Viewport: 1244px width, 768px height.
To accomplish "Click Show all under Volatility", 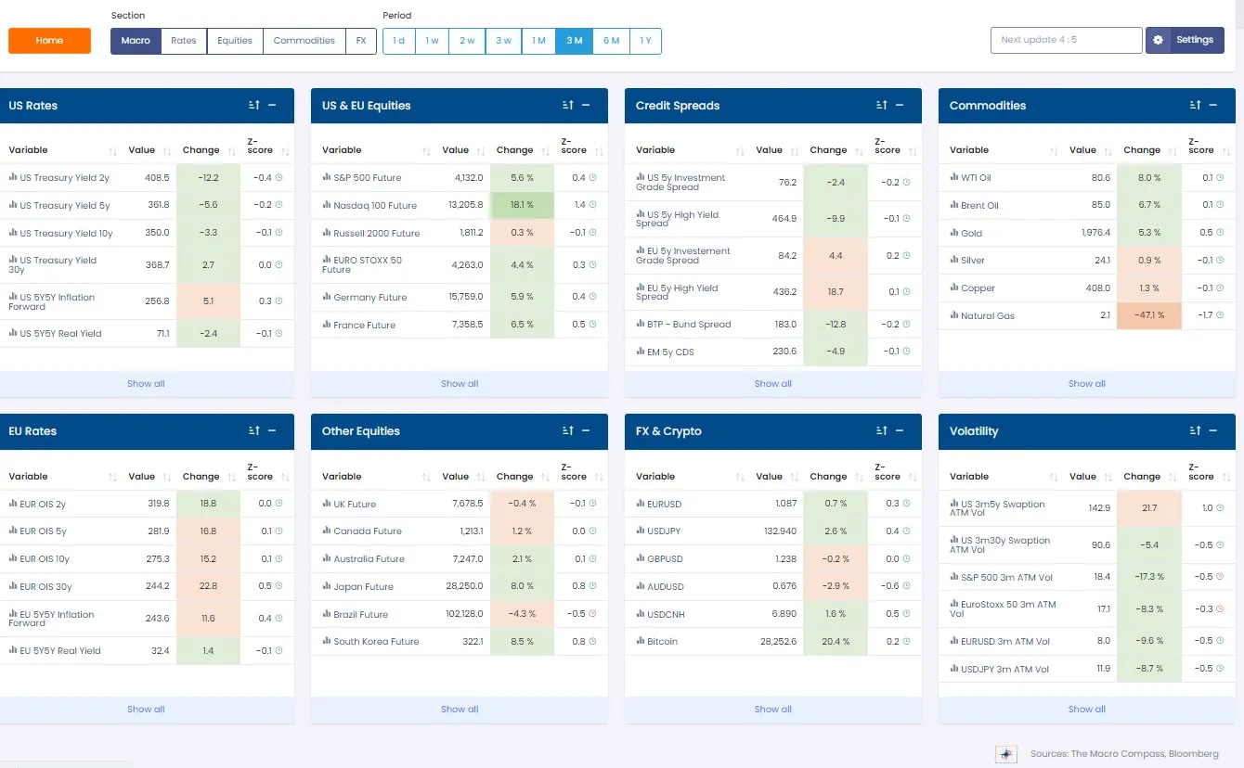I will 1086,710.
